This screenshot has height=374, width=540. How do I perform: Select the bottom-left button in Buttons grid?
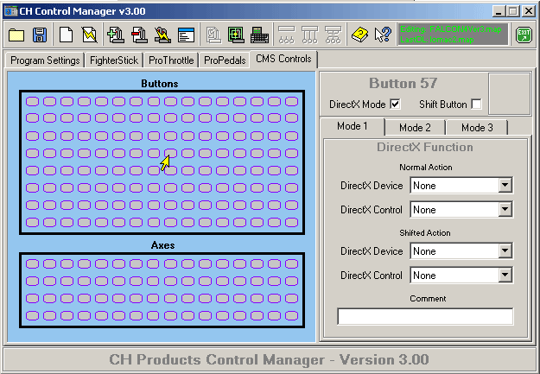32,222
